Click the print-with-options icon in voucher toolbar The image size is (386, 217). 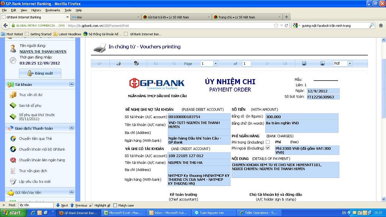coord(136,64)
